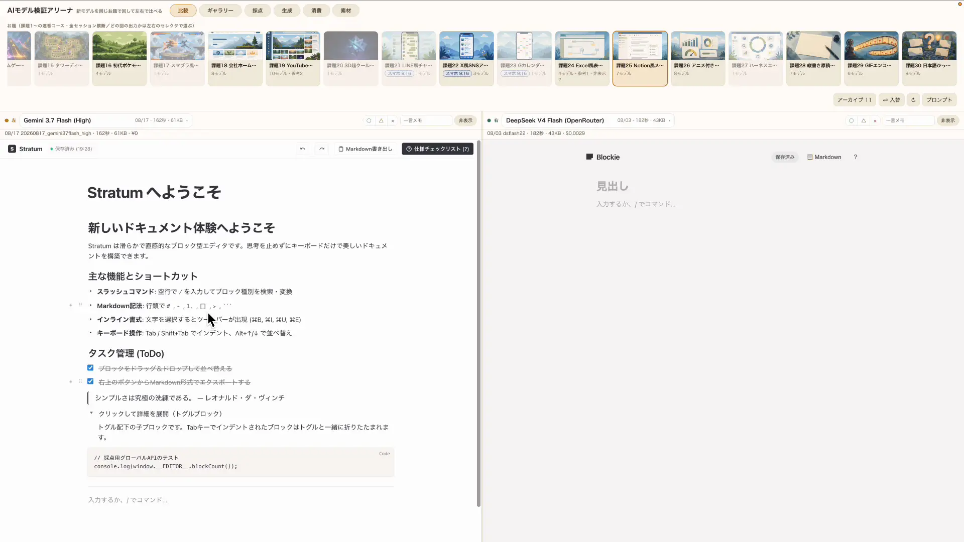Image resolution: width=964 pixels, height=542 pixels.
Task: Open right model selector DeepSeek V4 Flash
Action: [x=588, y=120]
